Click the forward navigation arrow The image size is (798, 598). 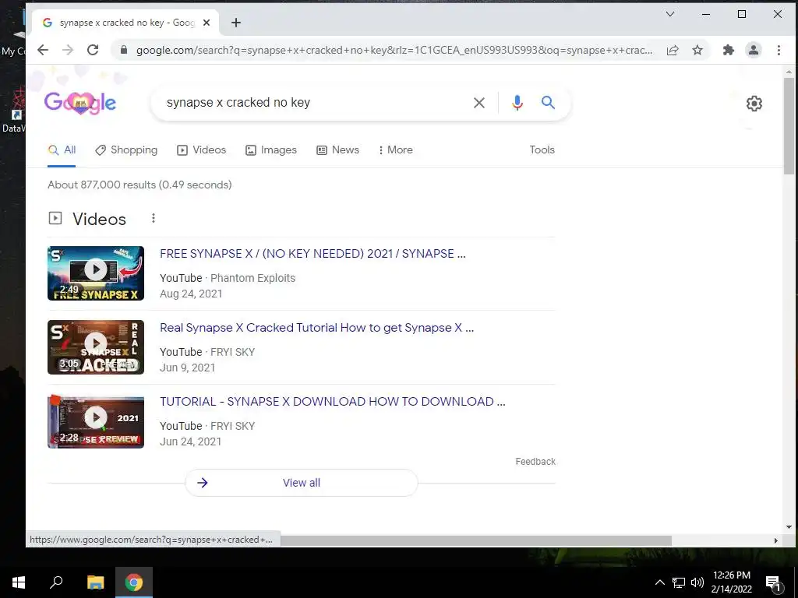coord(68,50)
